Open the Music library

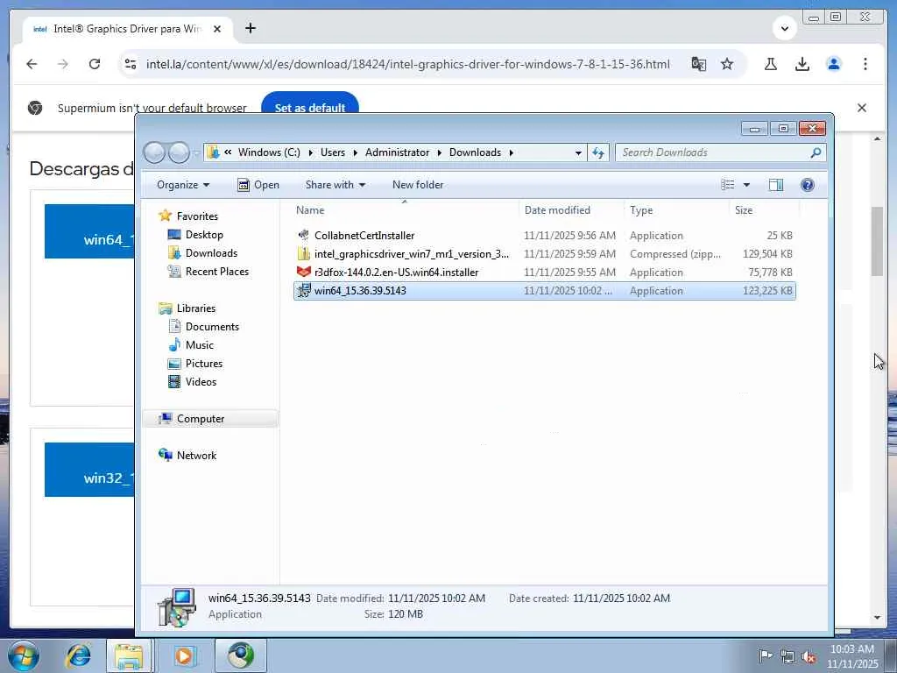pos(192,344)
